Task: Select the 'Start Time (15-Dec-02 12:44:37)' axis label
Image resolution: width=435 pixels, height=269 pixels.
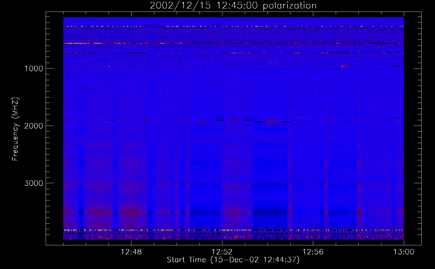Action: coord(233,260)
